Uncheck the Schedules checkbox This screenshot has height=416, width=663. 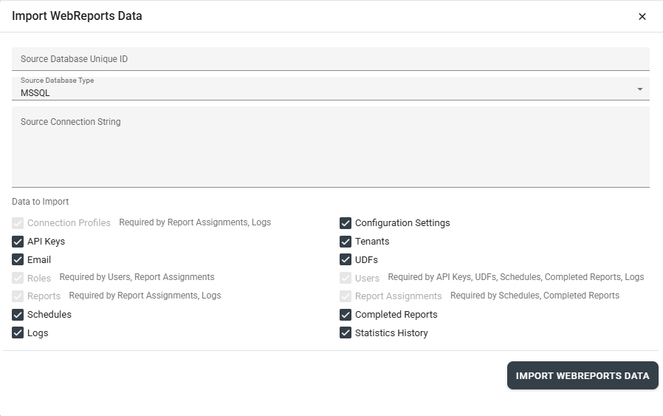point(18,315)
